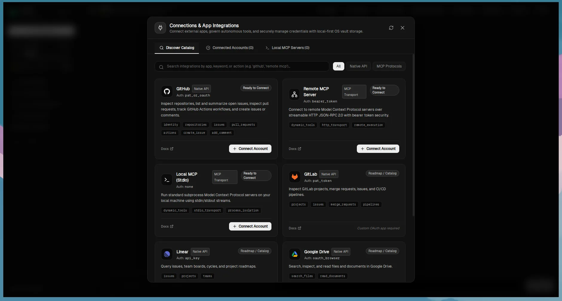Focus the search integrations input field
The width and height of the screenshot is (562, 301).
242,66
